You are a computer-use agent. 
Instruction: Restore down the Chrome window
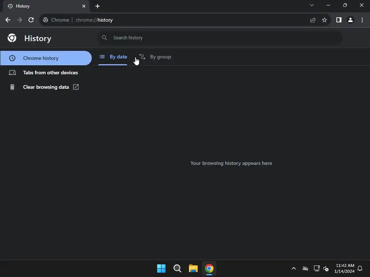(x=345, y=5)
